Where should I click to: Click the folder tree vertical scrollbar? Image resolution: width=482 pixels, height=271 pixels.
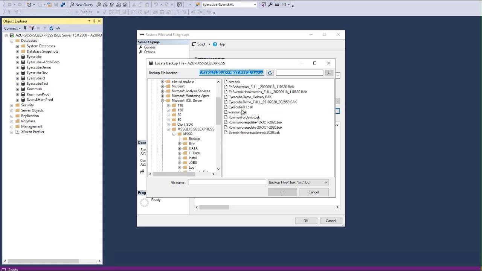tap(218, 111)
